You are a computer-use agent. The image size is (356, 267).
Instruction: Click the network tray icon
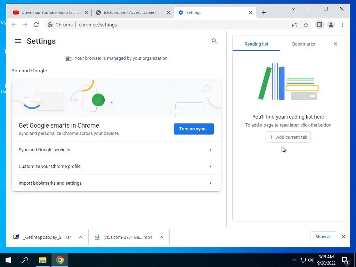303,260
